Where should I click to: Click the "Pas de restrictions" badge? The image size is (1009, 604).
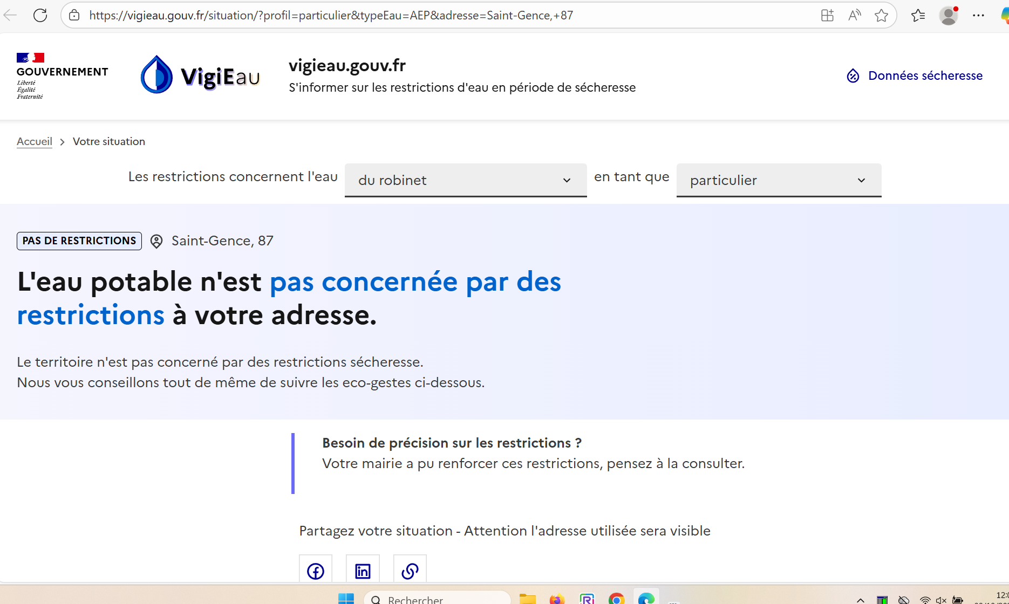coord(79,241)
